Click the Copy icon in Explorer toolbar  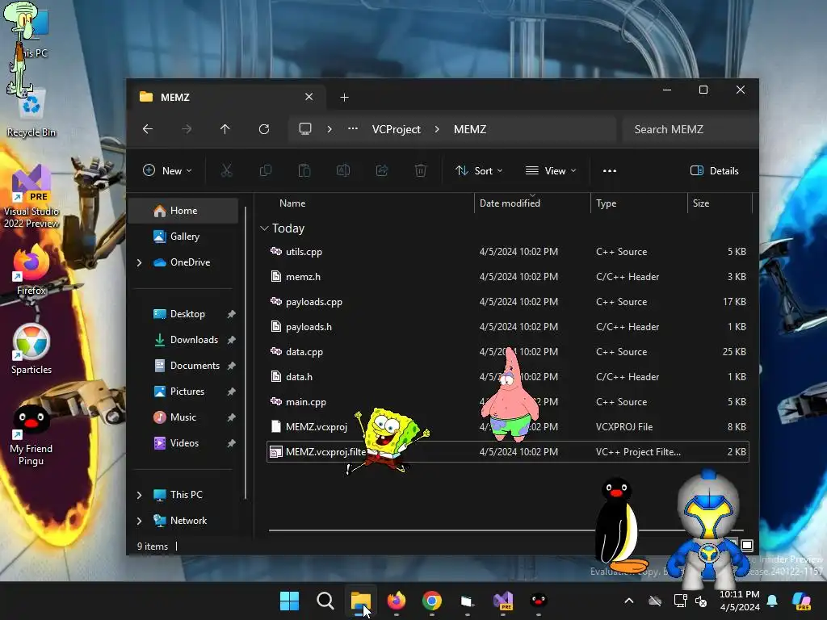tap(265, 170)
